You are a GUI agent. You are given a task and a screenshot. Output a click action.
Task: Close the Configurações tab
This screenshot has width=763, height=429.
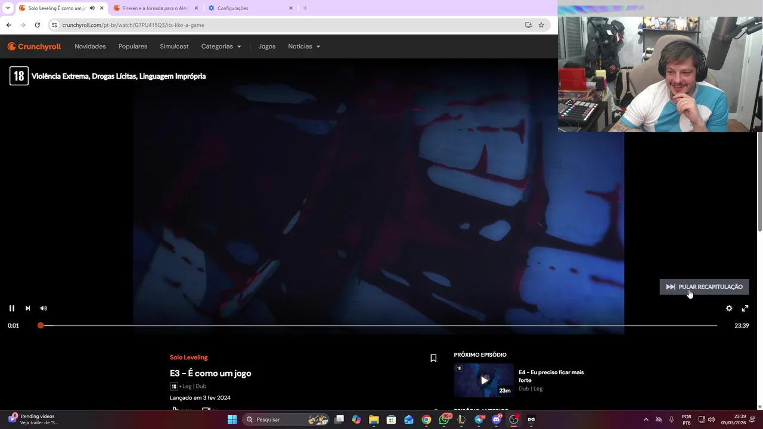click(x=291, y=8)
